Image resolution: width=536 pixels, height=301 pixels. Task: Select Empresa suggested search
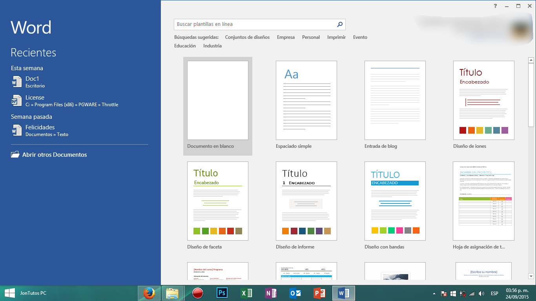286,37
